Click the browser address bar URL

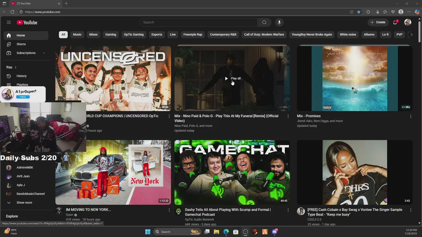(43, 12)
